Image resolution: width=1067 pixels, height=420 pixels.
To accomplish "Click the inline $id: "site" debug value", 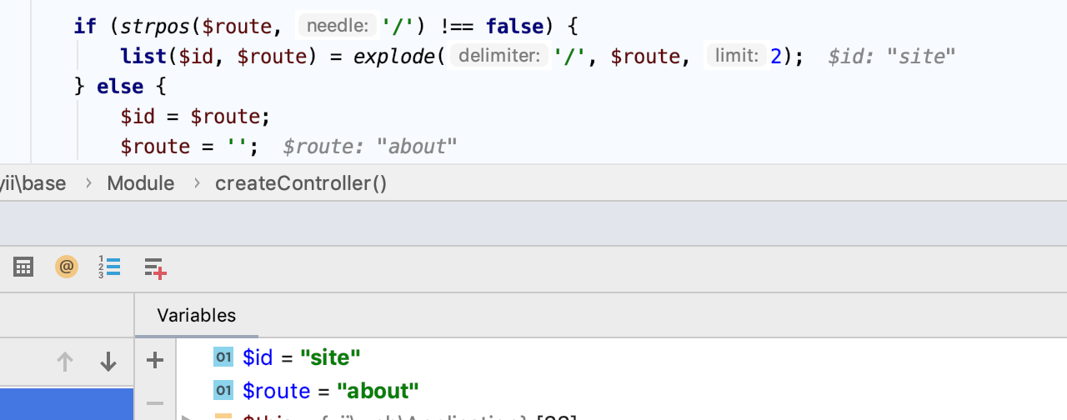I will point(891,57).
